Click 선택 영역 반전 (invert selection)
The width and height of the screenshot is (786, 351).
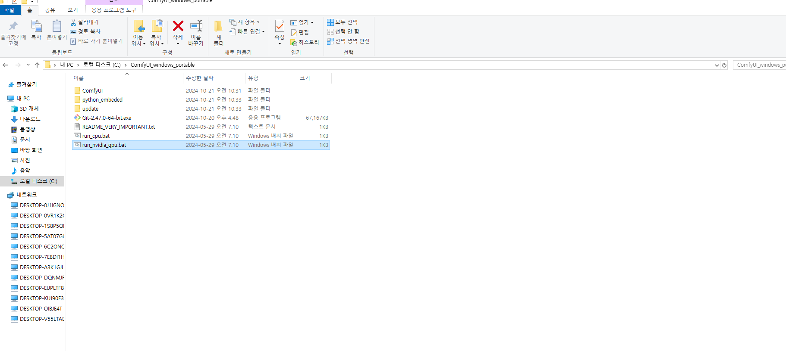click(348, 41)
